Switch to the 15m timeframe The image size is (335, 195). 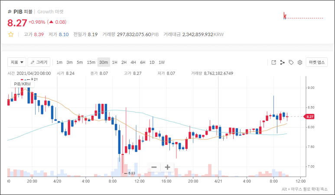(x=91, y=62)
